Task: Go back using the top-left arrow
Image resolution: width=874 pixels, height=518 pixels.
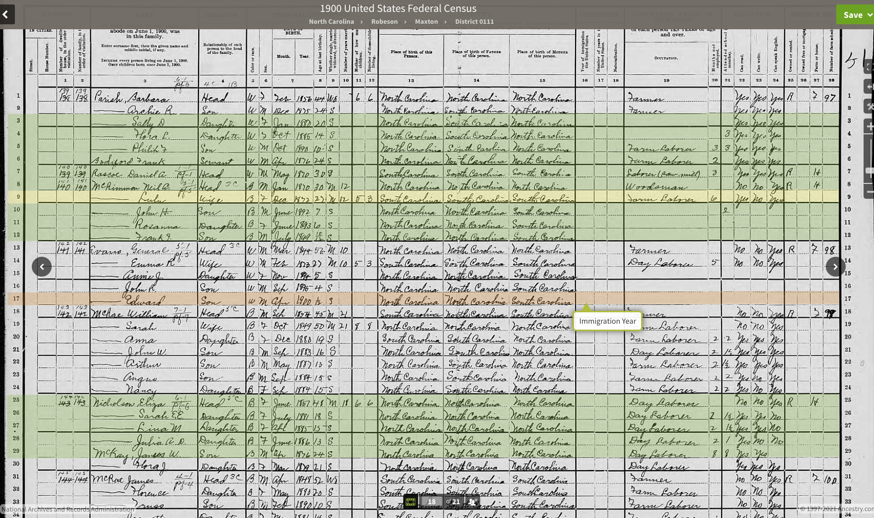Action: pyautogui.click(x=6, y=14)
